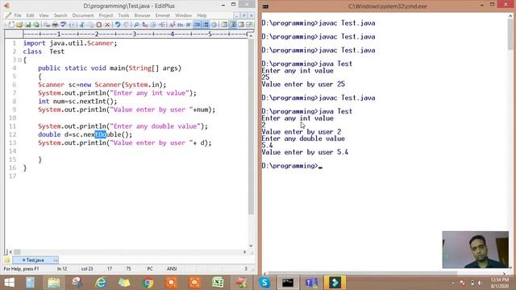Open the Tools menu
Viewport: 516px width, 290px height.
(123, 15)
